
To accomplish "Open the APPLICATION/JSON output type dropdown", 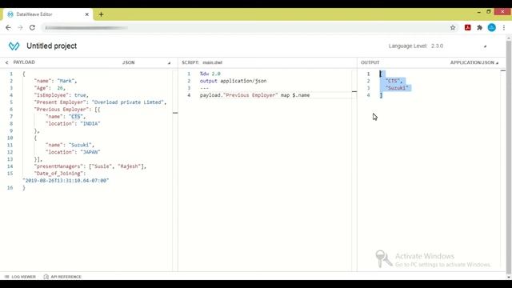I will pos(474,62).
